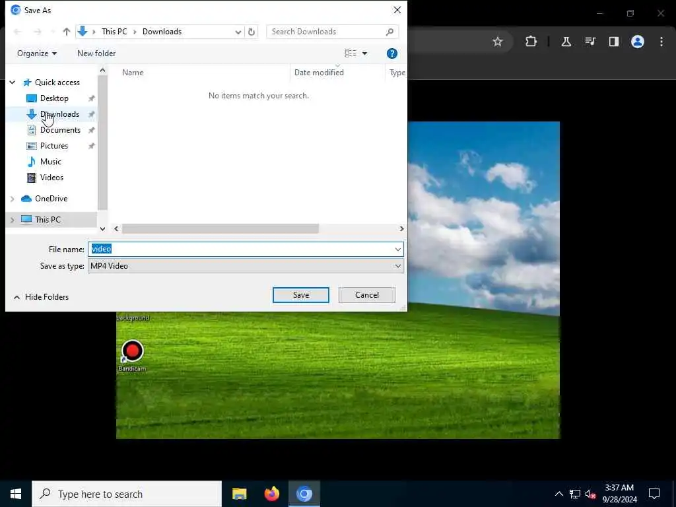This screenshot has height=507, width=676.
Task: Refresh the Downloads folder listing
Action: click(252, 32)
